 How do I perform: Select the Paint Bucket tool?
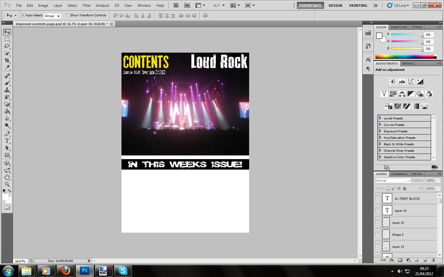[x=7, y=111]
